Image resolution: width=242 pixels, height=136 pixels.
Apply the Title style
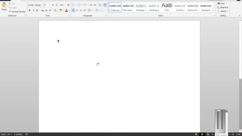[x=167, y=7]
